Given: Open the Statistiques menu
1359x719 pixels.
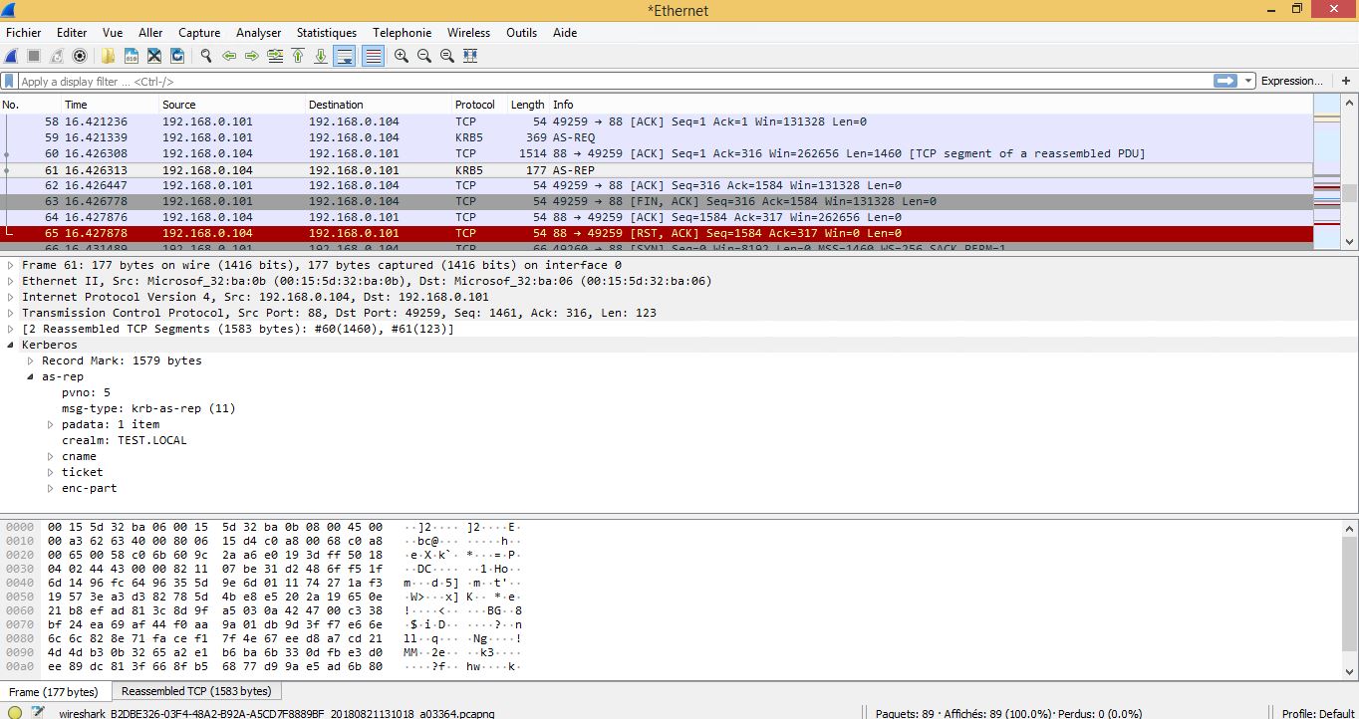Looking at the screenshot, I should [x=326, y=33].
